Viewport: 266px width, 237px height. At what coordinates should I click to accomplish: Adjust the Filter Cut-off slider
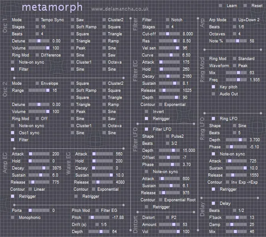pyautogui.click(x=169, y=34)
